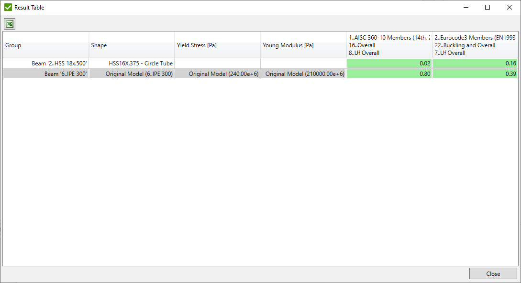Select the Eurocode3 Members column header
Viewport: 521px width, 283px height.
474,45
